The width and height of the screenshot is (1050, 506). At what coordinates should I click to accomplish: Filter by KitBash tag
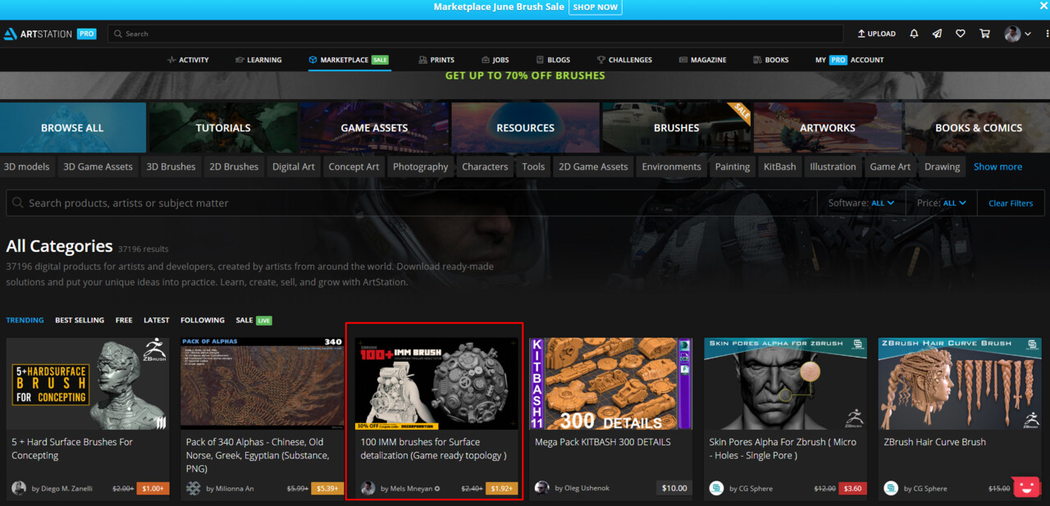click(779, 166)
